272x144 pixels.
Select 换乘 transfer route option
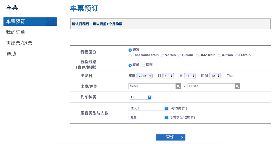(143, 65)
